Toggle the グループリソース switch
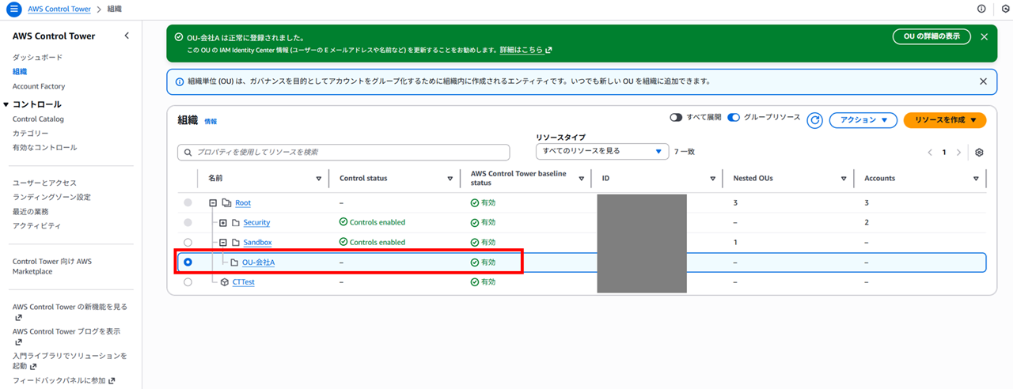The height and width of the screenshot is (389, 1013). click(x=734, y=117)
